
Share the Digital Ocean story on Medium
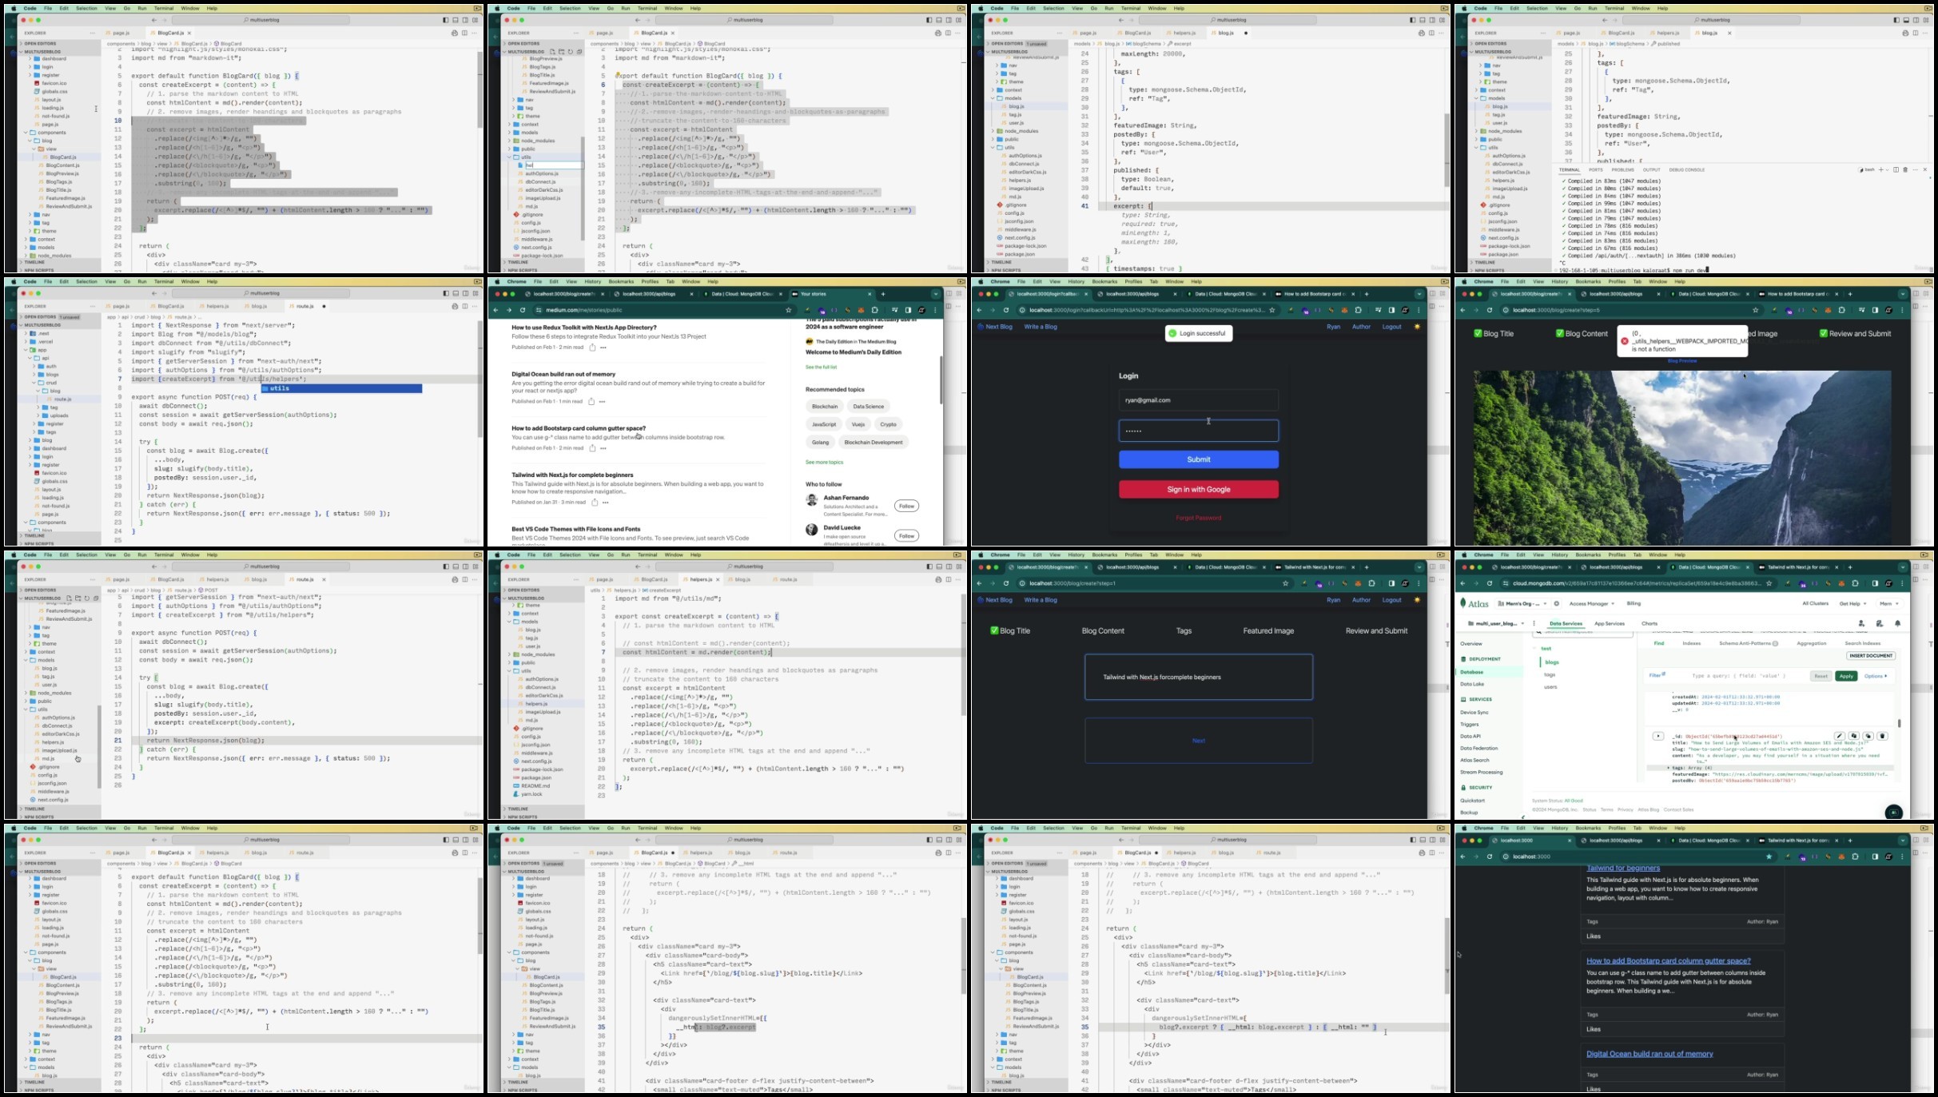(x=591, y=401)
